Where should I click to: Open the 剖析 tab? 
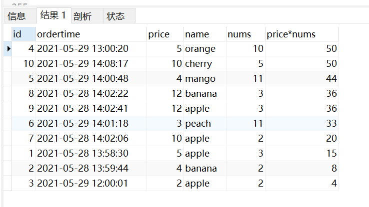82,16
